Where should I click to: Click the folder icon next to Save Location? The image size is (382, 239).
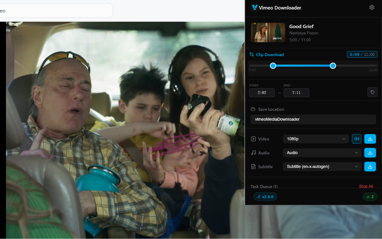pyautogui.click(x=252, y=109)
